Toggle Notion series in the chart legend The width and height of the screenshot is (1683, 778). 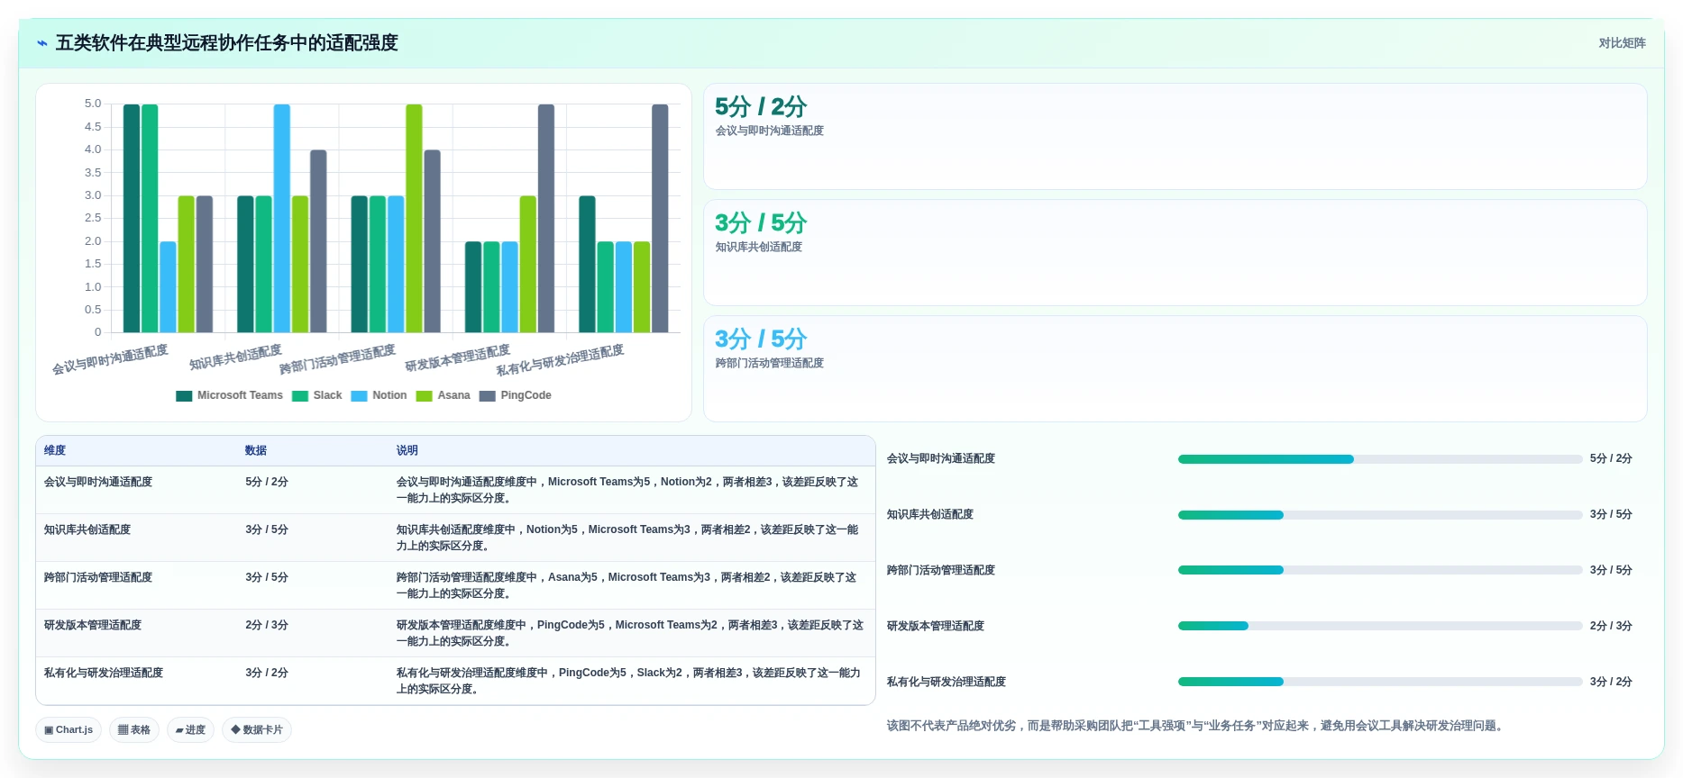click(379, 395)
